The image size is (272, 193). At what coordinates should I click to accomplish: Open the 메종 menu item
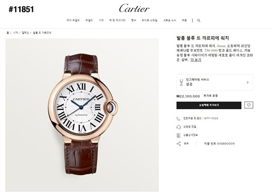184,20
